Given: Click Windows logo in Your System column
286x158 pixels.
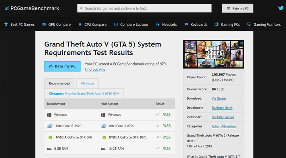Looking at the screenshot, I should (x=103, y=115).
